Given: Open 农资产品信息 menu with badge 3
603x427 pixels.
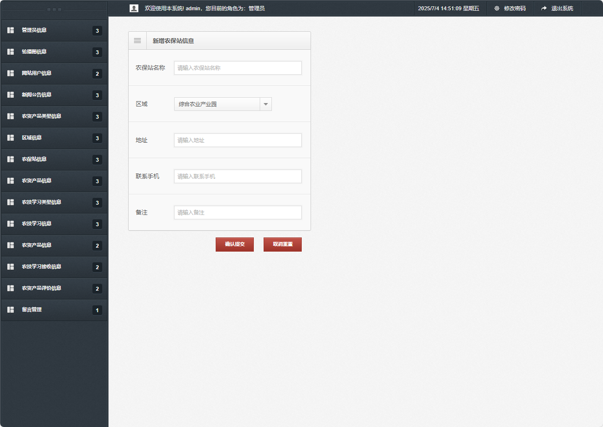Looking at the screenshot, I should 54,181.
